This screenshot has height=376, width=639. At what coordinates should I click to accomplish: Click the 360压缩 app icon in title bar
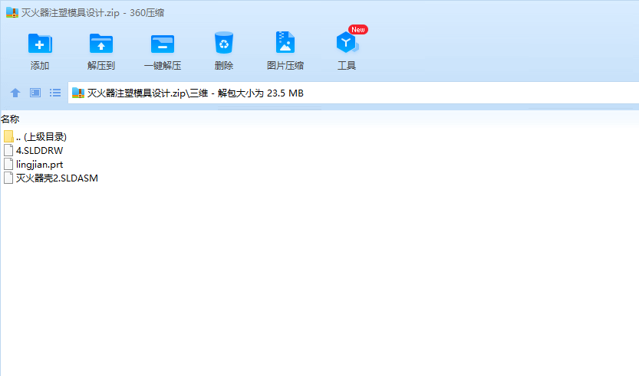[12, 12]
